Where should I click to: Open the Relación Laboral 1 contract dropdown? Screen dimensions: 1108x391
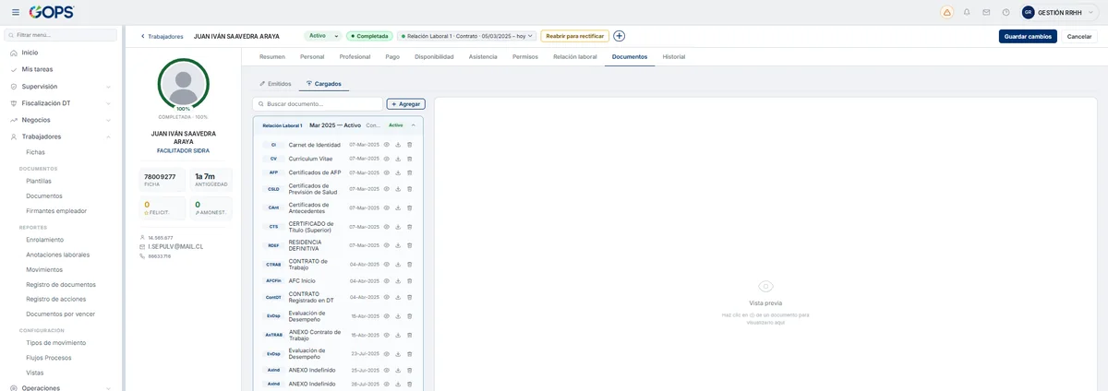(466, 36)
